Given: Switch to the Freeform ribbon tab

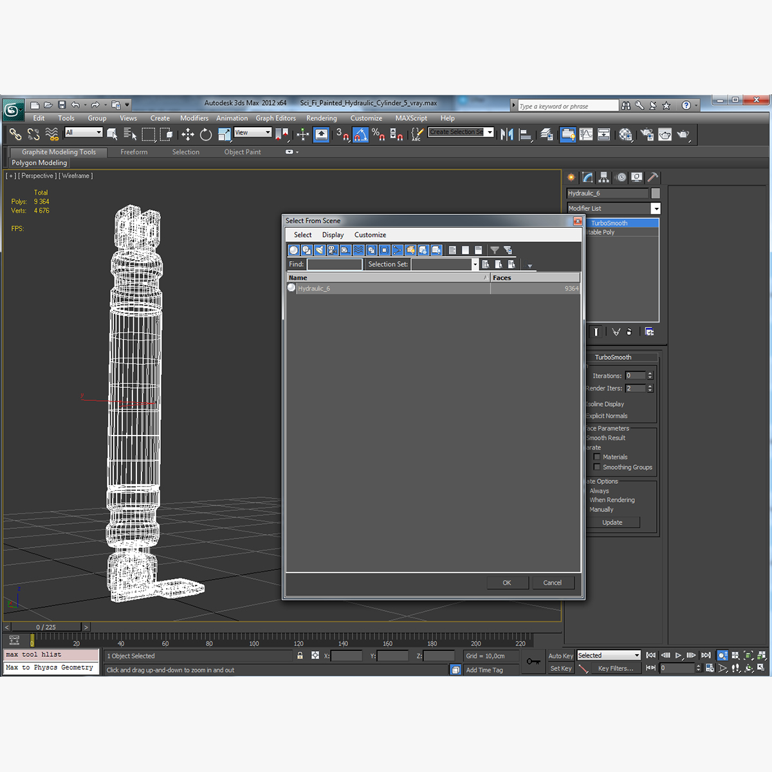Looking at the screenshot, I should (x=134, y=152).
